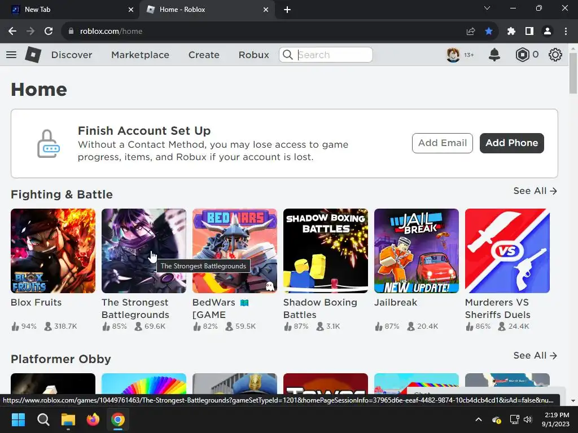This screenshot has width=578, height=433.
Task: Close the New Tab browser tab
Action: [x=131, y=10]
